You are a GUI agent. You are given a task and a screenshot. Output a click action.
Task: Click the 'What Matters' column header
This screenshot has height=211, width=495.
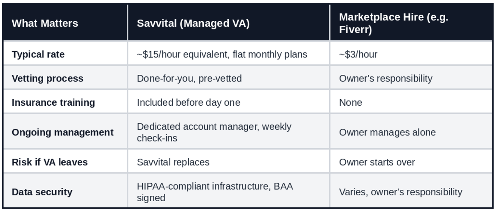[x=65, y=23]
